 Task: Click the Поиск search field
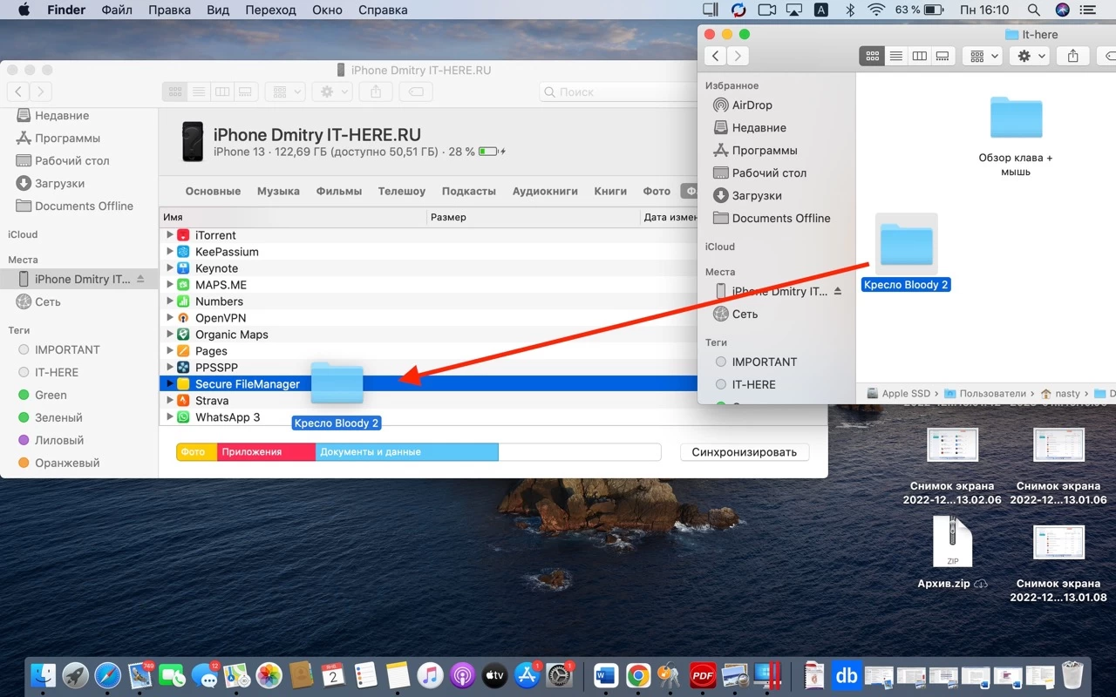pyautogui.click(x=610, y=91)
